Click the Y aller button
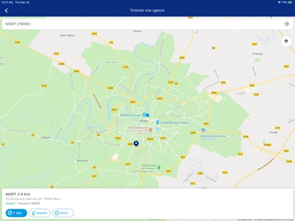295x221 pixels. [x=17, y=213]
